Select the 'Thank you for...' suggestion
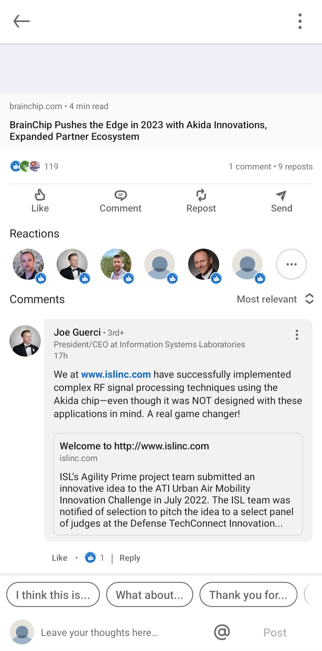 (248, 595)
